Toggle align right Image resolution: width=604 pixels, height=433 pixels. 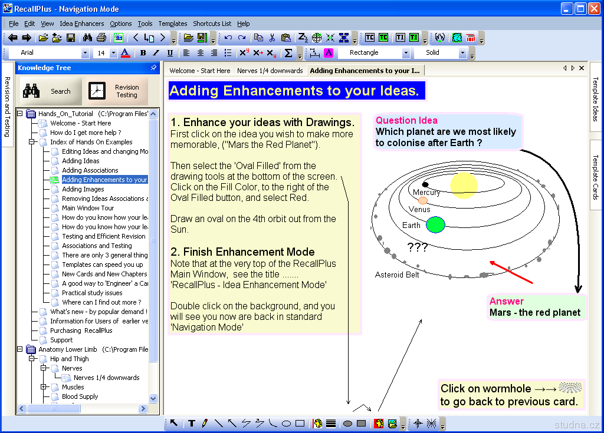click(214, 53)
